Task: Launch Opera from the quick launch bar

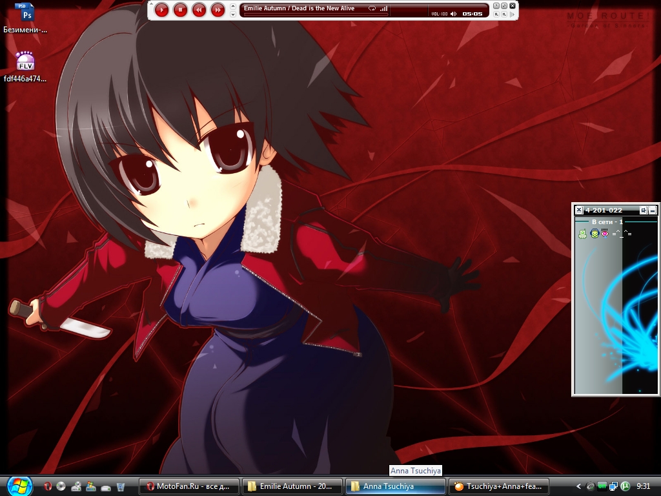Action: [x=48, y=486]
